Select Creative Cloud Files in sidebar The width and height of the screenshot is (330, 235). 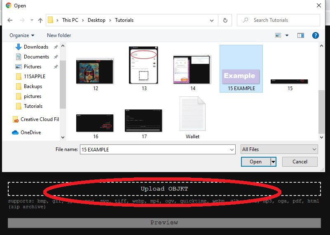39,119
